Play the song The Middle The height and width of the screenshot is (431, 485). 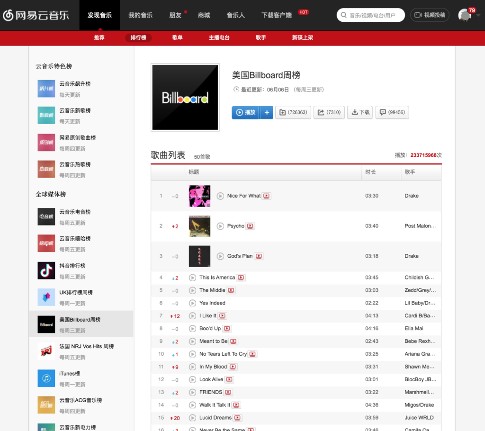tap(192, 290)
